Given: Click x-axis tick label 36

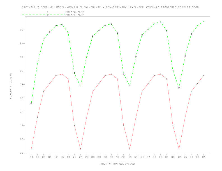Looking at the screenshot, I should (x=105, y=157).
